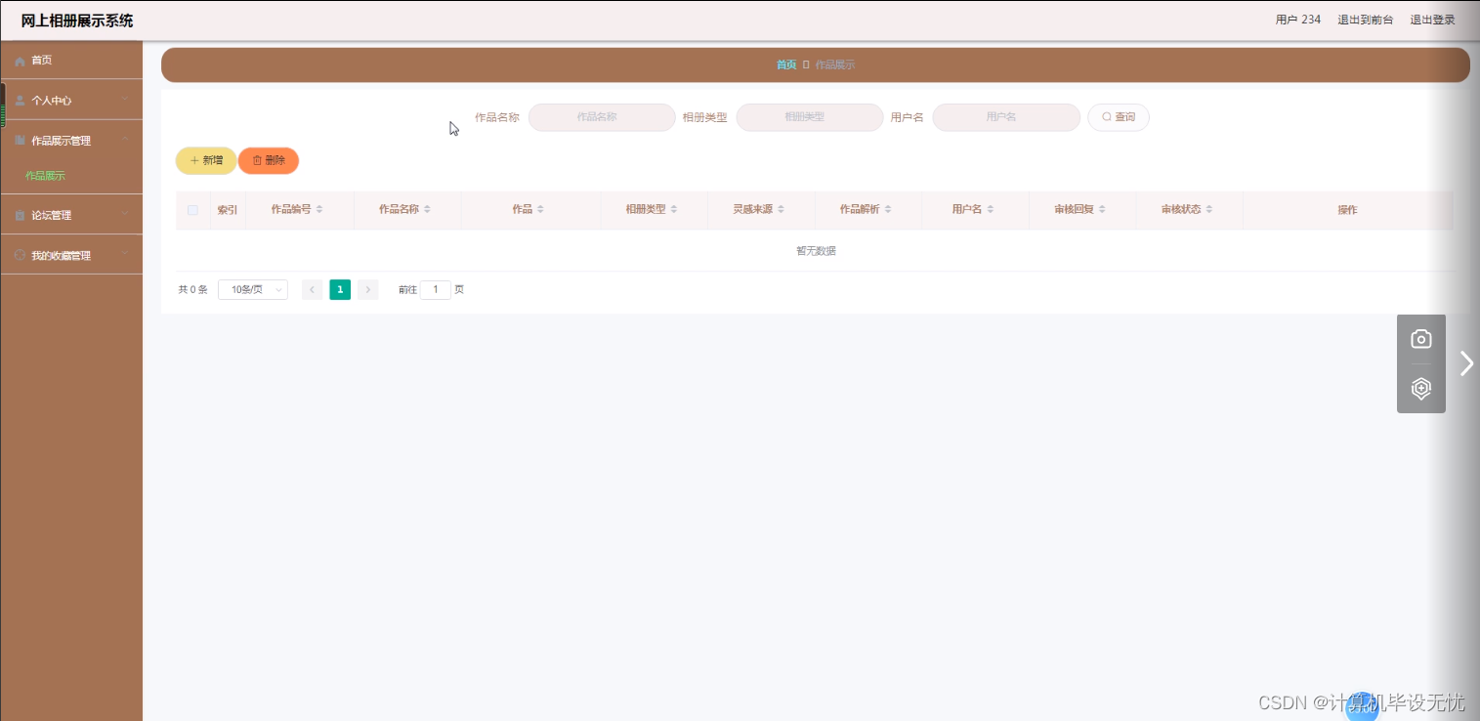Screen dimensions: 1480x721
Task: Collapse the 作品展示管理 sidebar menu chevron
Action: pos(125,140)
